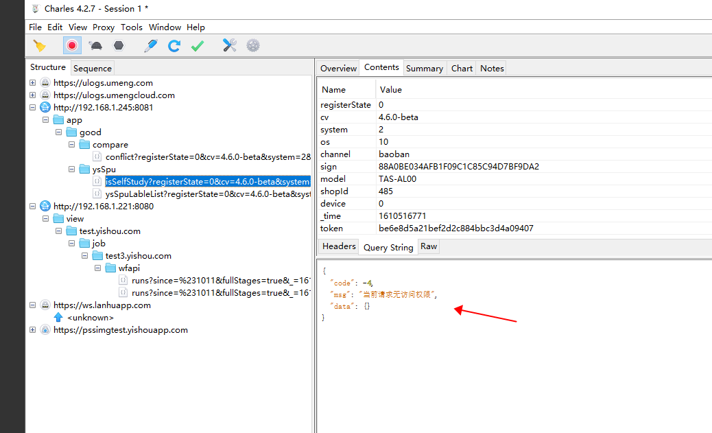The image size is (712, 433).
Task: Collapse the test3.yishou.com folder node
Action: click(84, 256)
